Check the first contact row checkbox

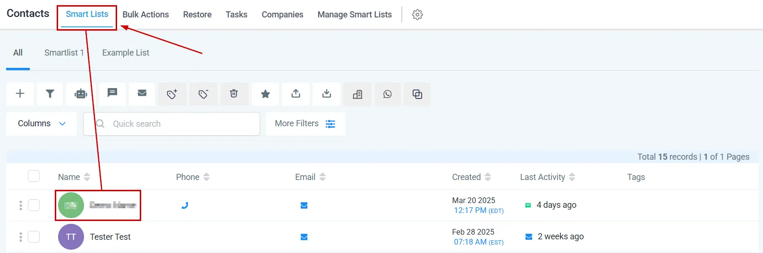34,205
